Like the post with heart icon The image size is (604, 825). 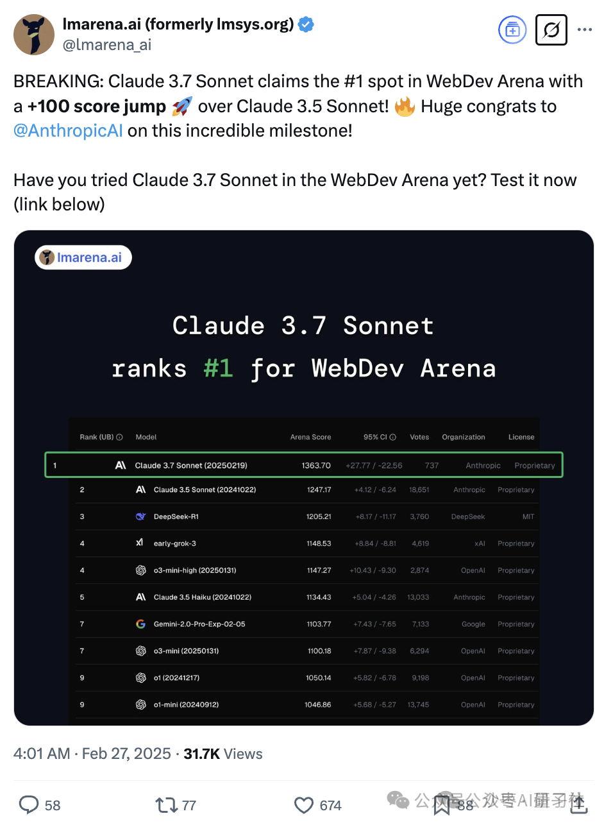[x=304, y=805]
